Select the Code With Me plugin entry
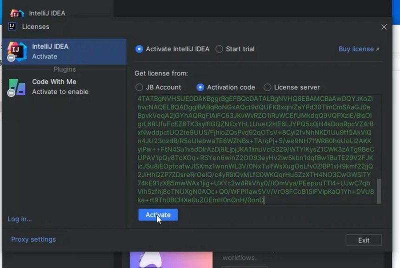Screen dimensions: 400x268 [x=64, y=86]
